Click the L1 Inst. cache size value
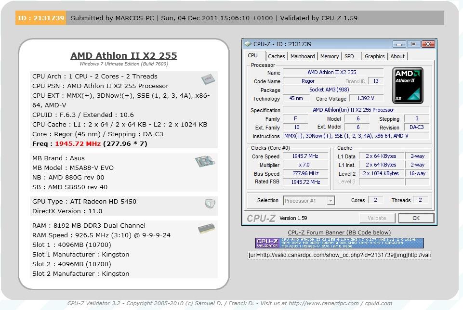Viewport: 463px width, 310px height. [x=381, y=165]
